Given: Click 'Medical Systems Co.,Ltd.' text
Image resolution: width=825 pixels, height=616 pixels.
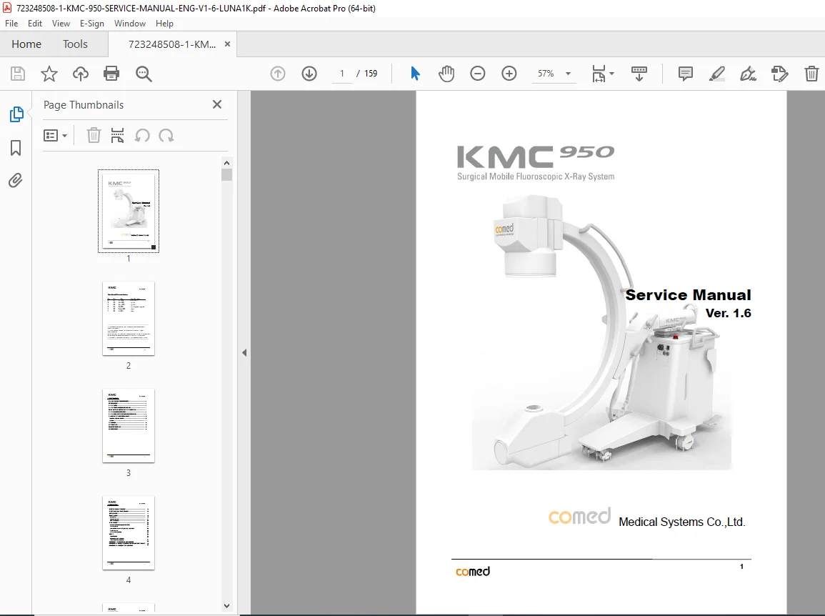Looking at the screenshot, I should 682,522.
